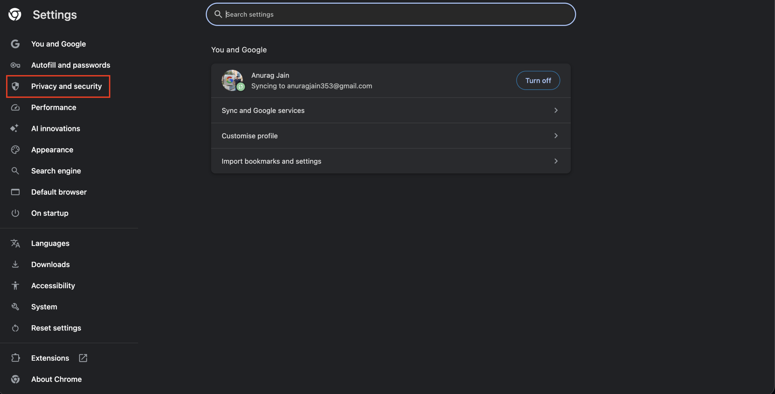775x394 pixels.
Task: Click the wrench System icon
Action: [x=15, y=307]
